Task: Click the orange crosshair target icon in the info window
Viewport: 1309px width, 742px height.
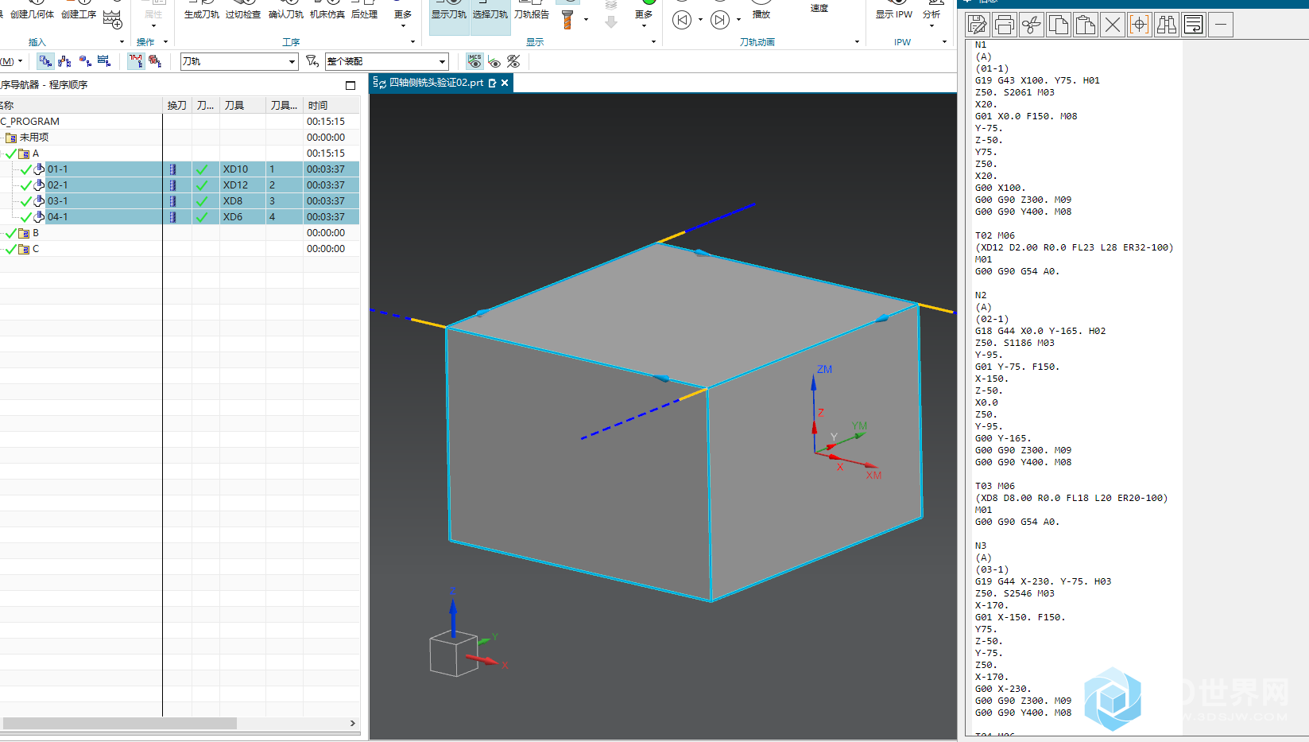Action: click(x=1140, y=25)
